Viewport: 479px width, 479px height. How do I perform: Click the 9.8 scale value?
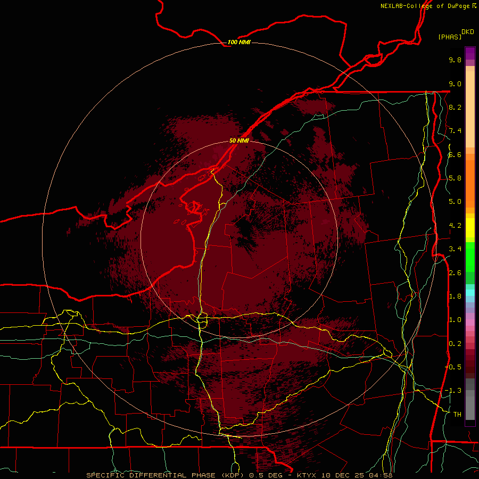click(455, 60)
